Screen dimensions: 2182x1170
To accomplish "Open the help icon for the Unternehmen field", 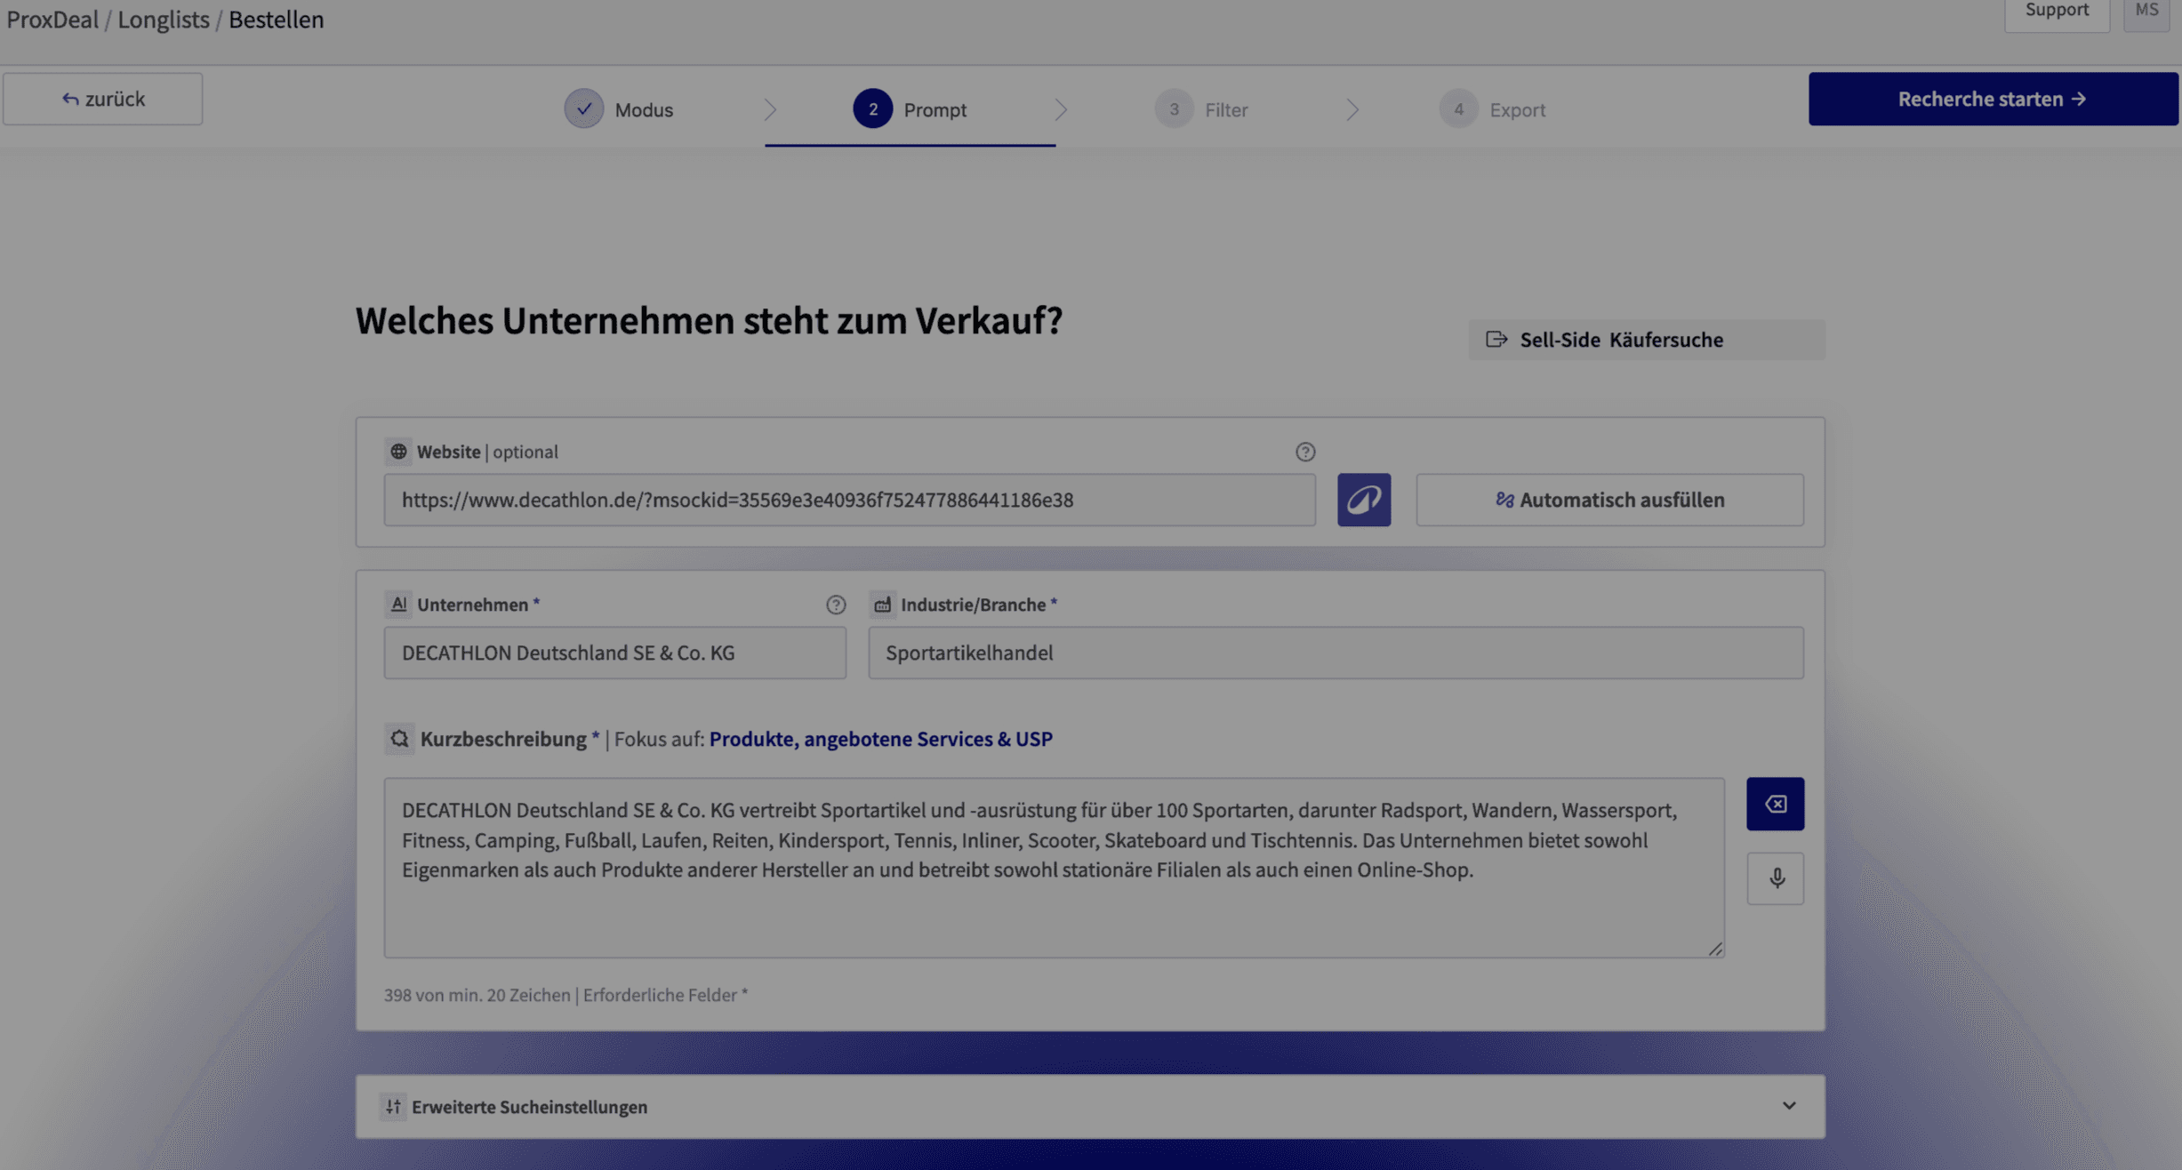I will (835, 605).
